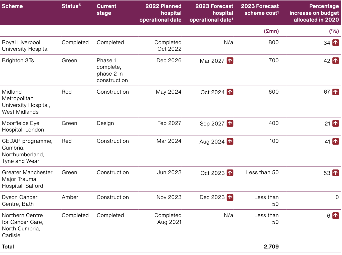This screenshot has height=255, width=342.
Task: Click Greater Manchester Major Trauma Hospital name
Action: click(x=27, y=179)
